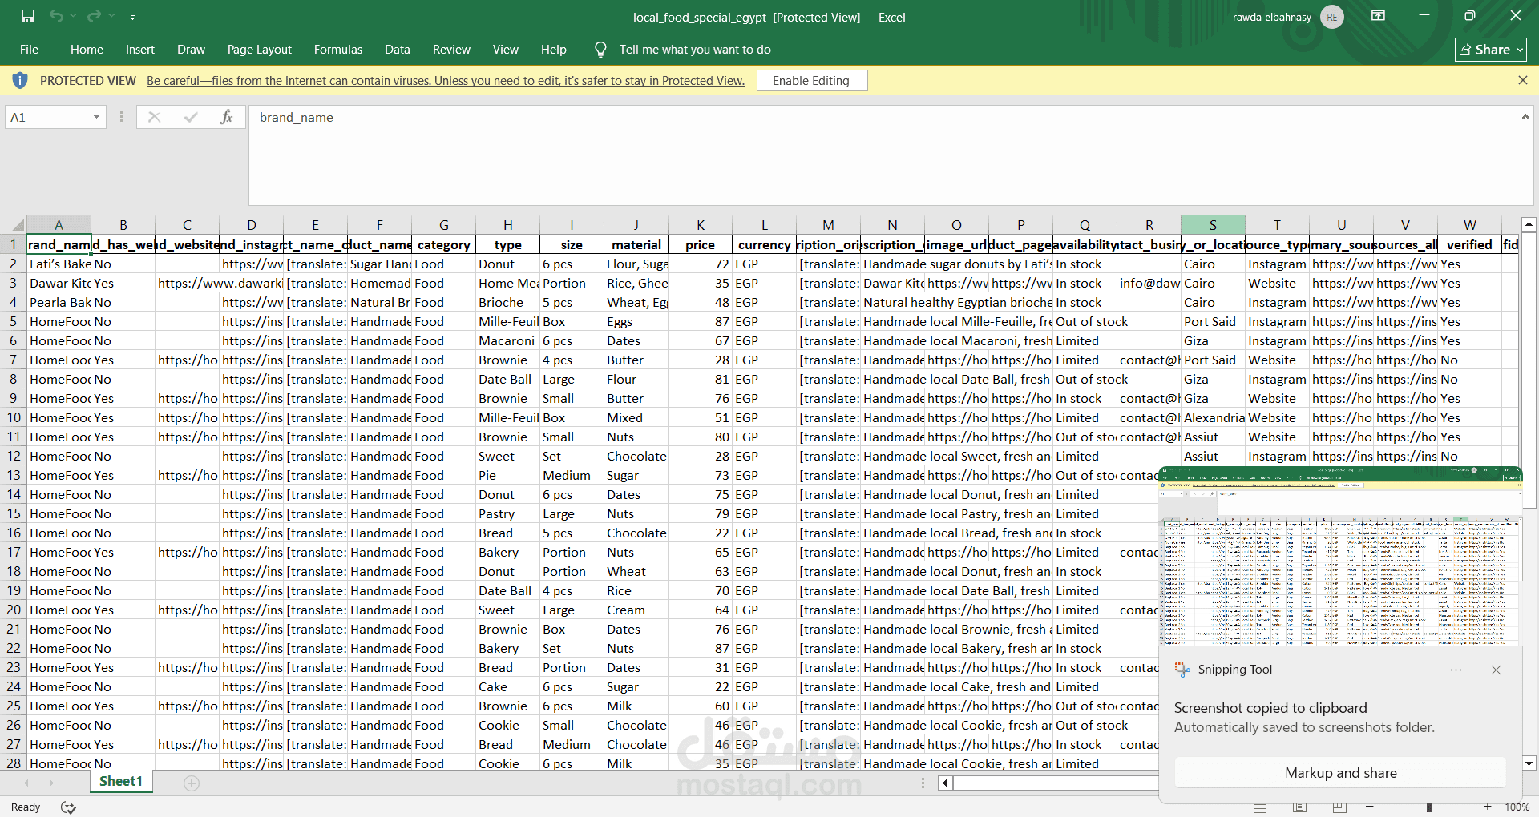
Task: Select column S header
Action: 1212,225
